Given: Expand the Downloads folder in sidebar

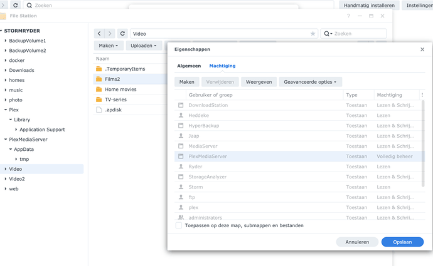Looking at the screenshot, I should (x=6, y=70).
